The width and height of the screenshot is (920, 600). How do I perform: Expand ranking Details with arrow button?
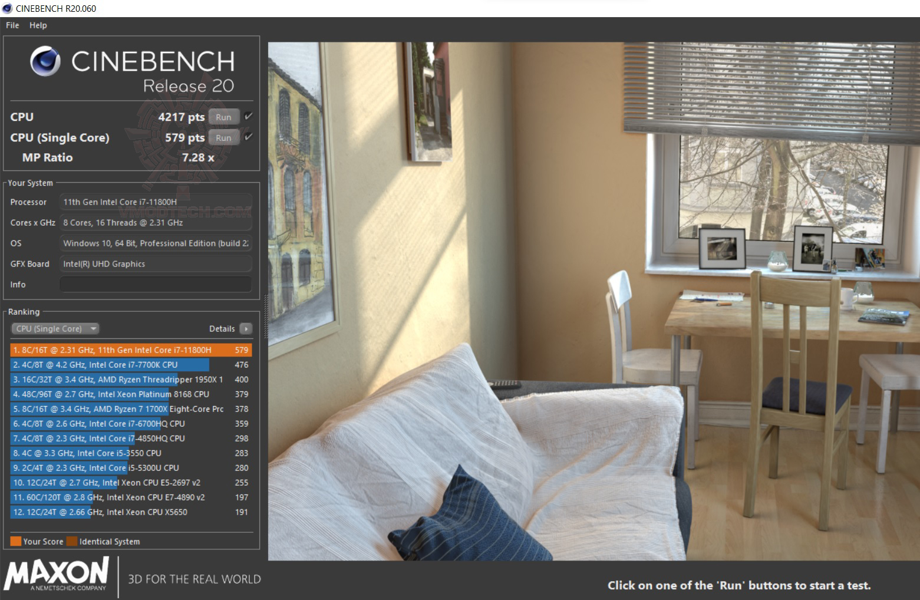point(246,328)
